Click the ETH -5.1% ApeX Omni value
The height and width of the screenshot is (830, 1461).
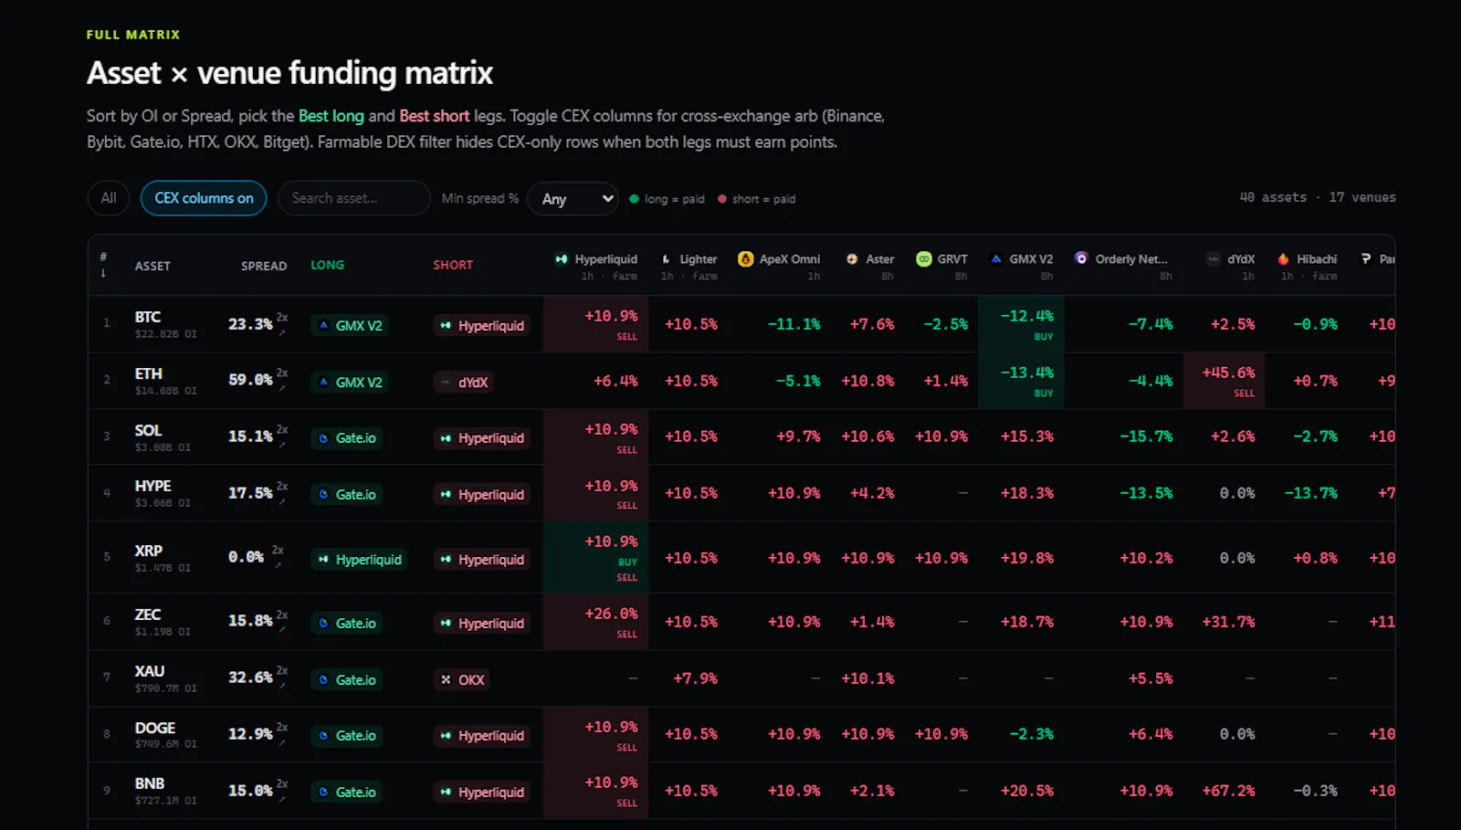click(x=798, y=381)
